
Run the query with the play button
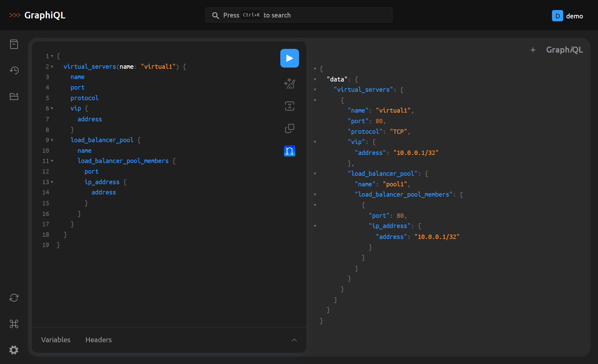[x=289, y=58]
